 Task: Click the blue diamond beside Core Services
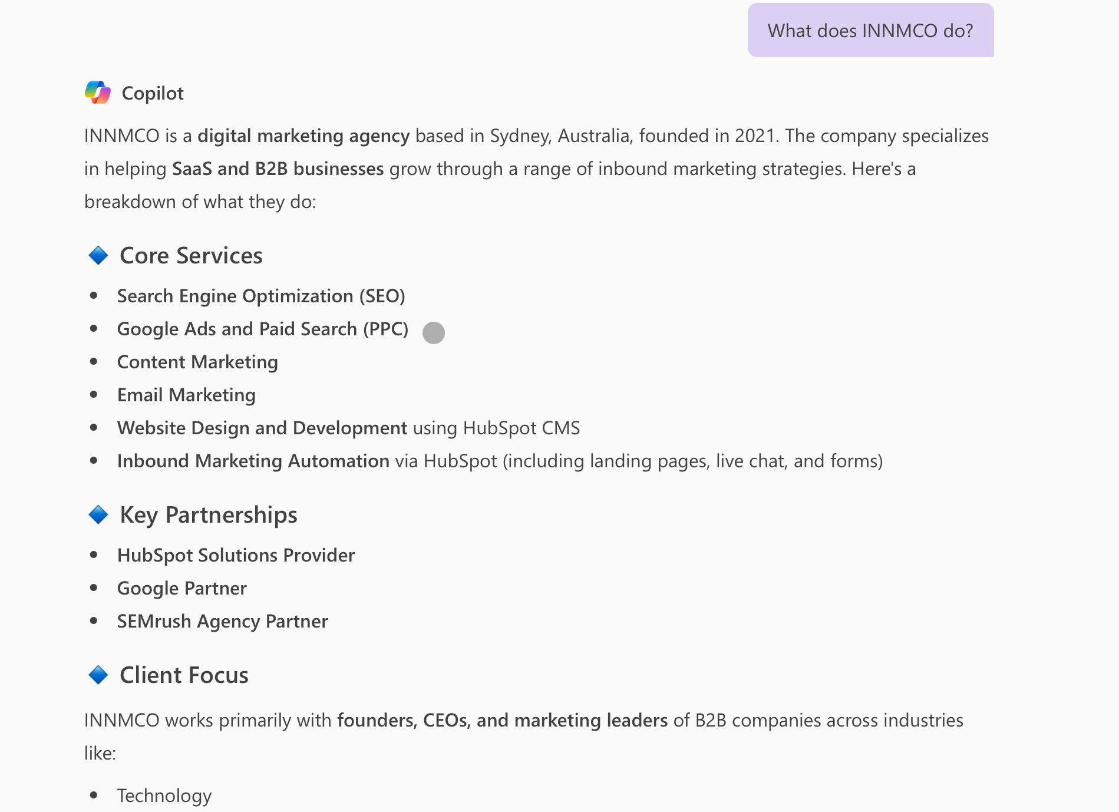(98, 256)
